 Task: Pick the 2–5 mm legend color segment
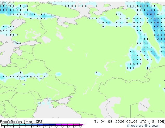[22, 125]
